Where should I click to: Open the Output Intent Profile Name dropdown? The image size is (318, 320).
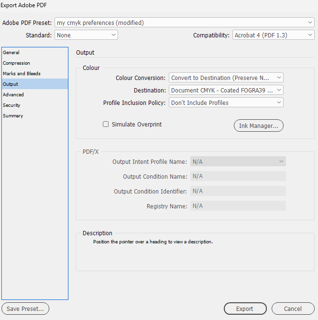click(x=238, y=161)
